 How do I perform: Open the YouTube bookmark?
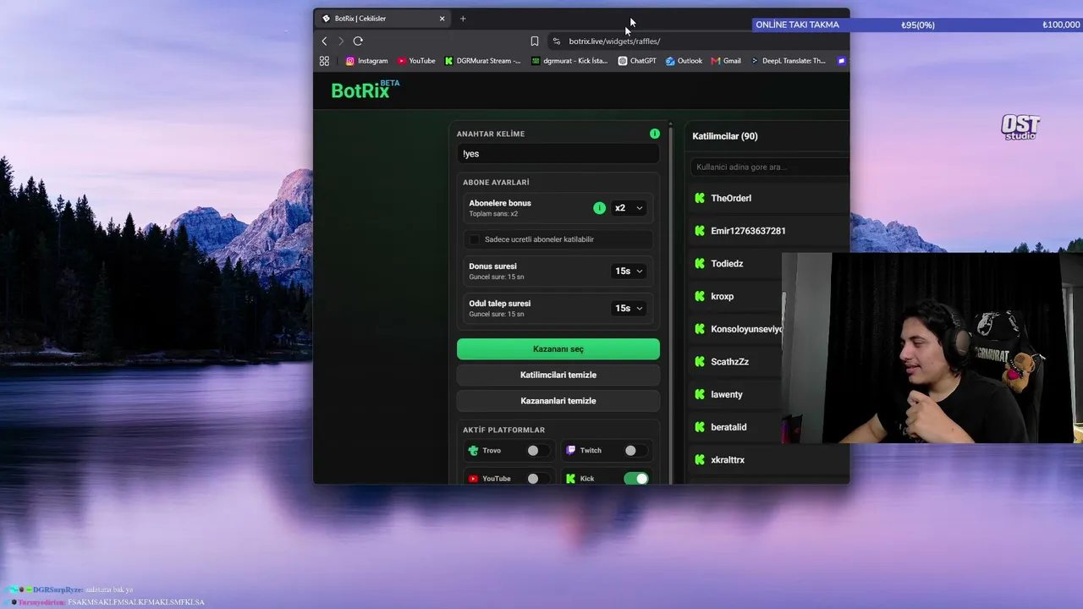416,61
